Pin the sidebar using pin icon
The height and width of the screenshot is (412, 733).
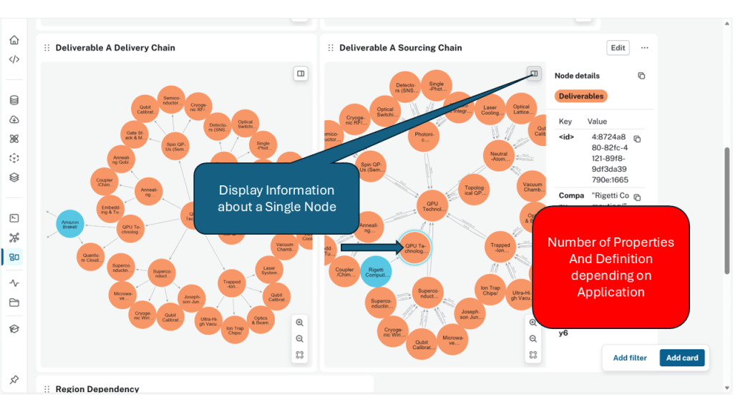tap(14, 380)
